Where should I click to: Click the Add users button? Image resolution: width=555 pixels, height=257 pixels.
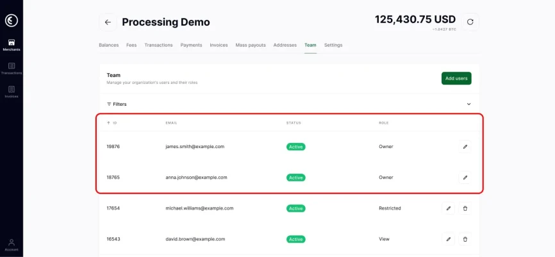point(456,78)
